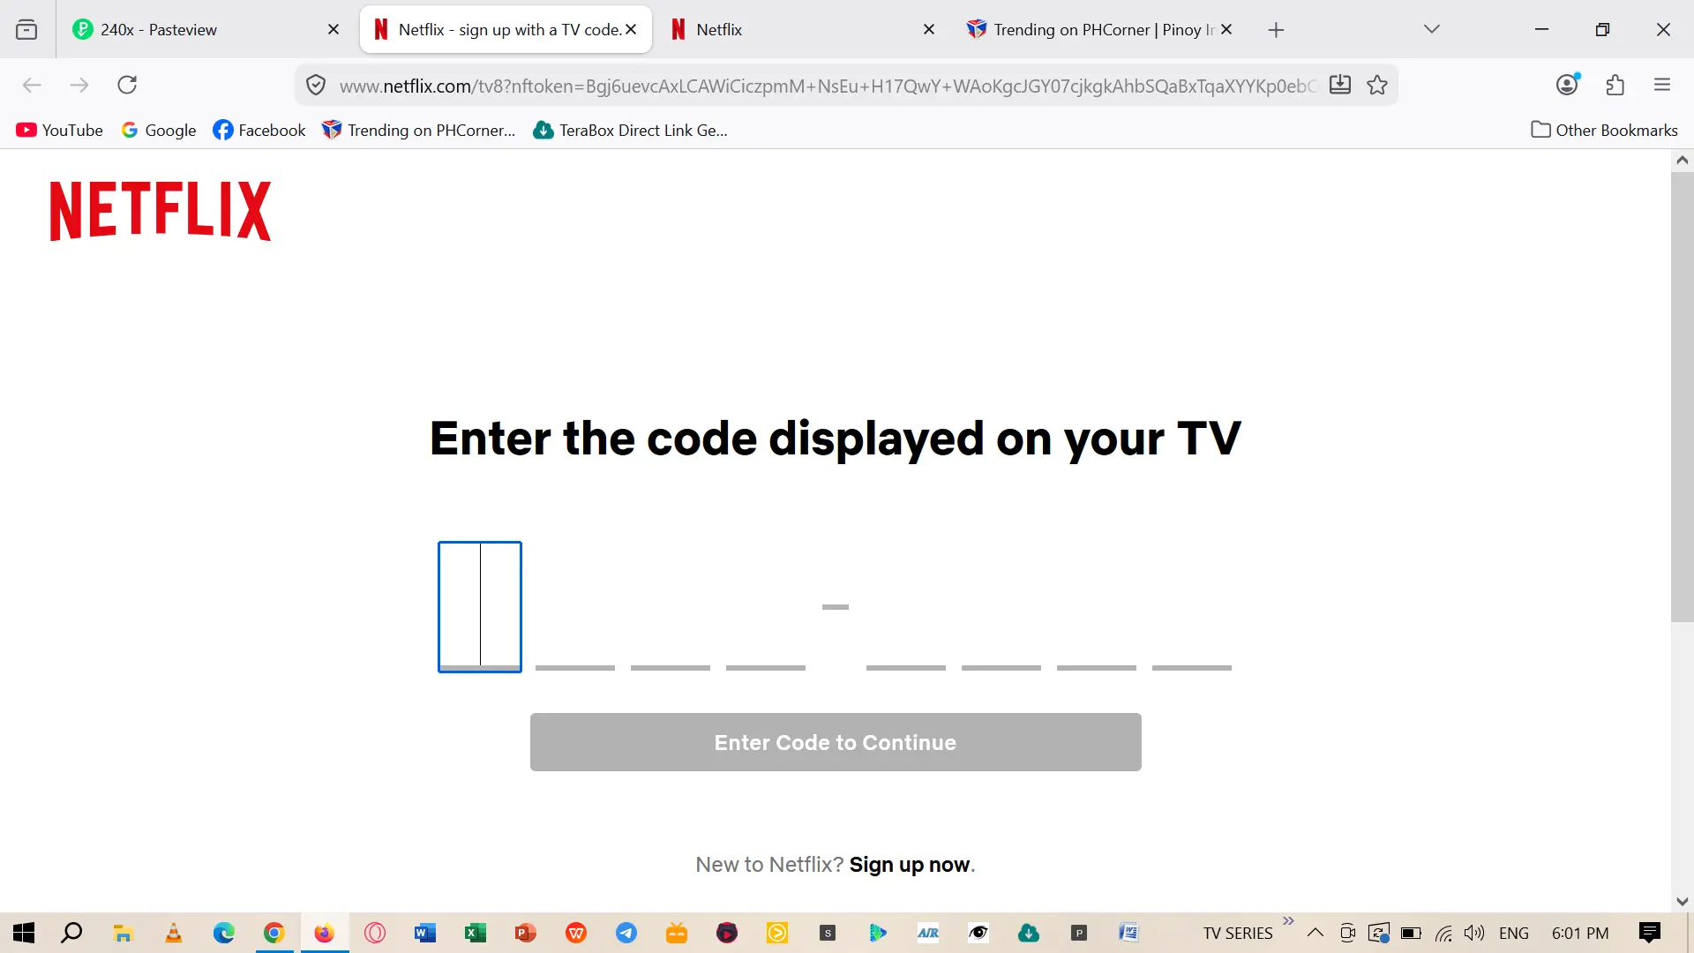1694x953 pixels.
Task: Switch to Google Chrome in taskbar
Action: tap(274, 933)
